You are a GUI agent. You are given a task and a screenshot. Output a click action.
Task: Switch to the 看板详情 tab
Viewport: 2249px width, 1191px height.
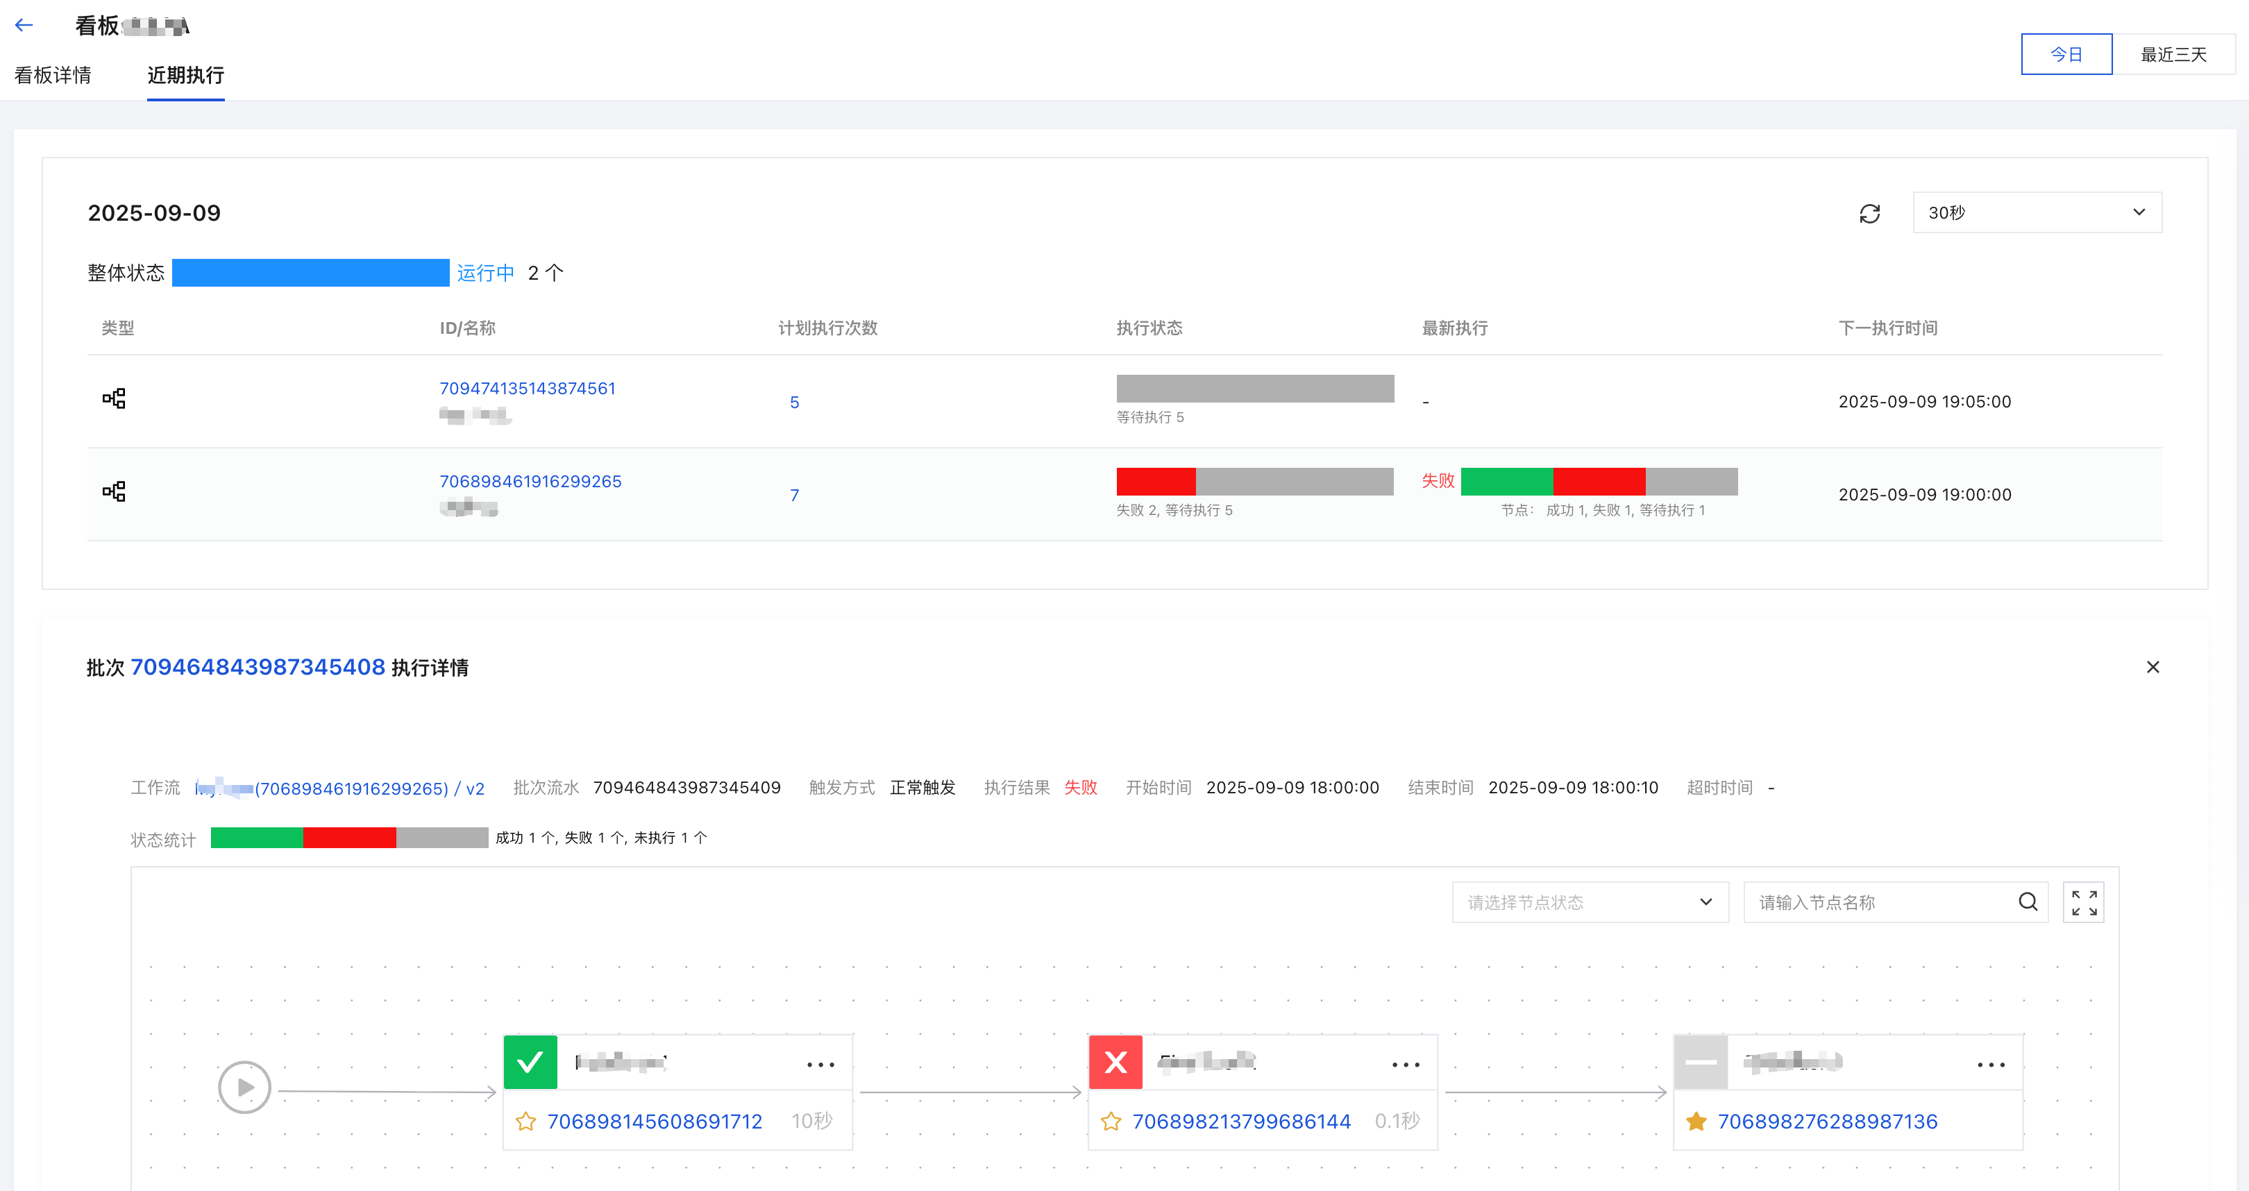(52, 75)
